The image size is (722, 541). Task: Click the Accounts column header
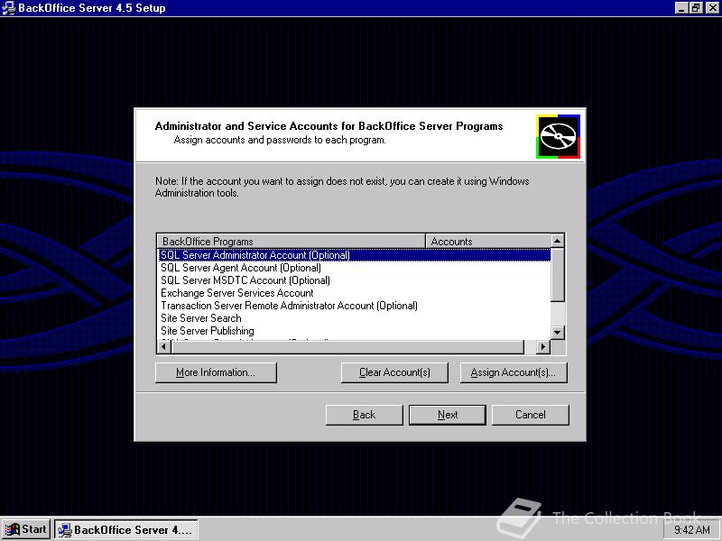(x=488, y=241)
